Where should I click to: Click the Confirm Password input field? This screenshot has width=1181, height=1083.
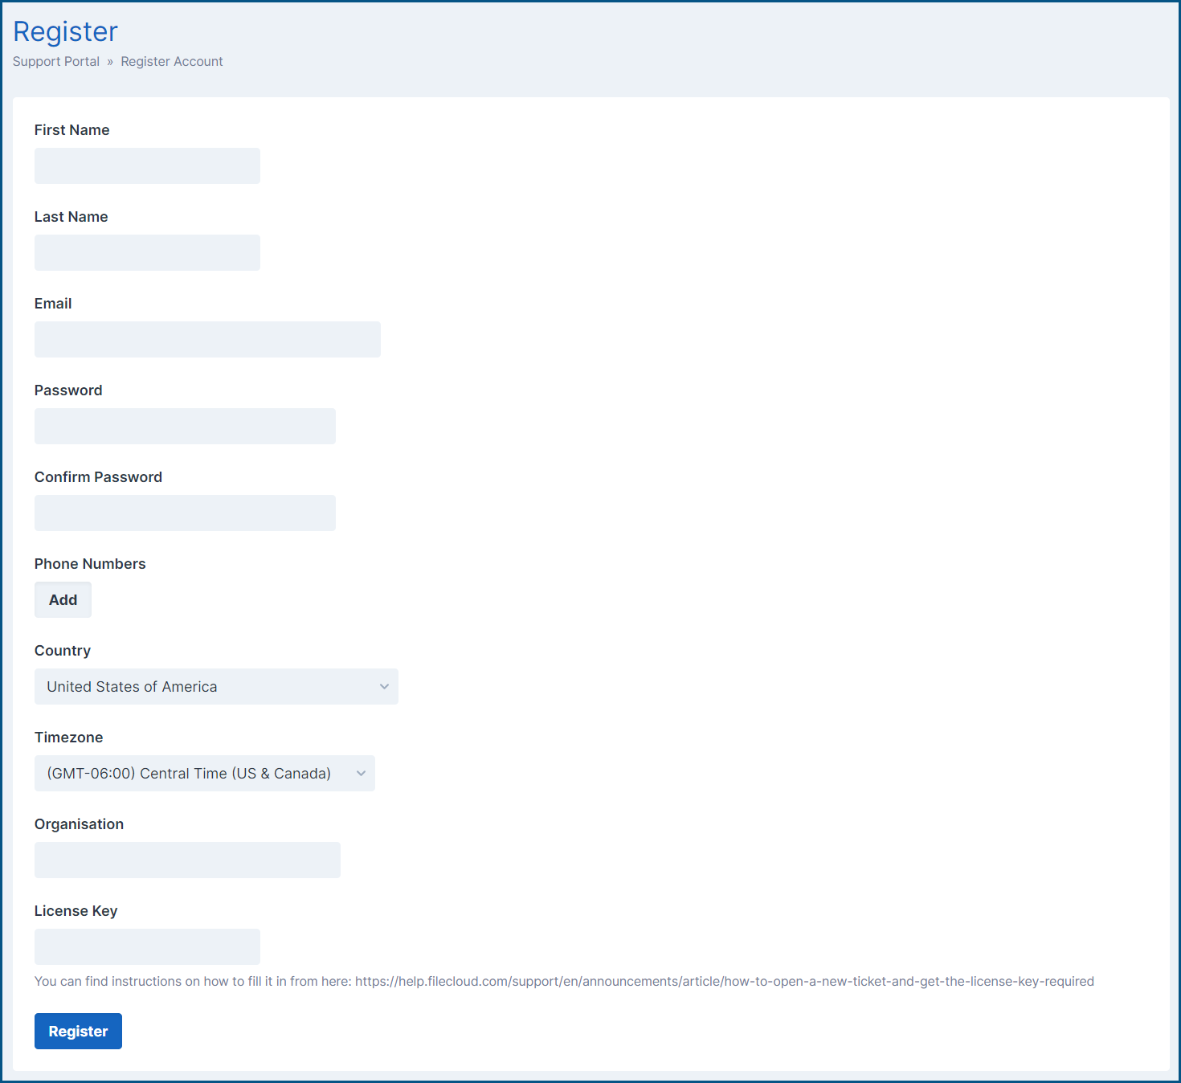184,513
